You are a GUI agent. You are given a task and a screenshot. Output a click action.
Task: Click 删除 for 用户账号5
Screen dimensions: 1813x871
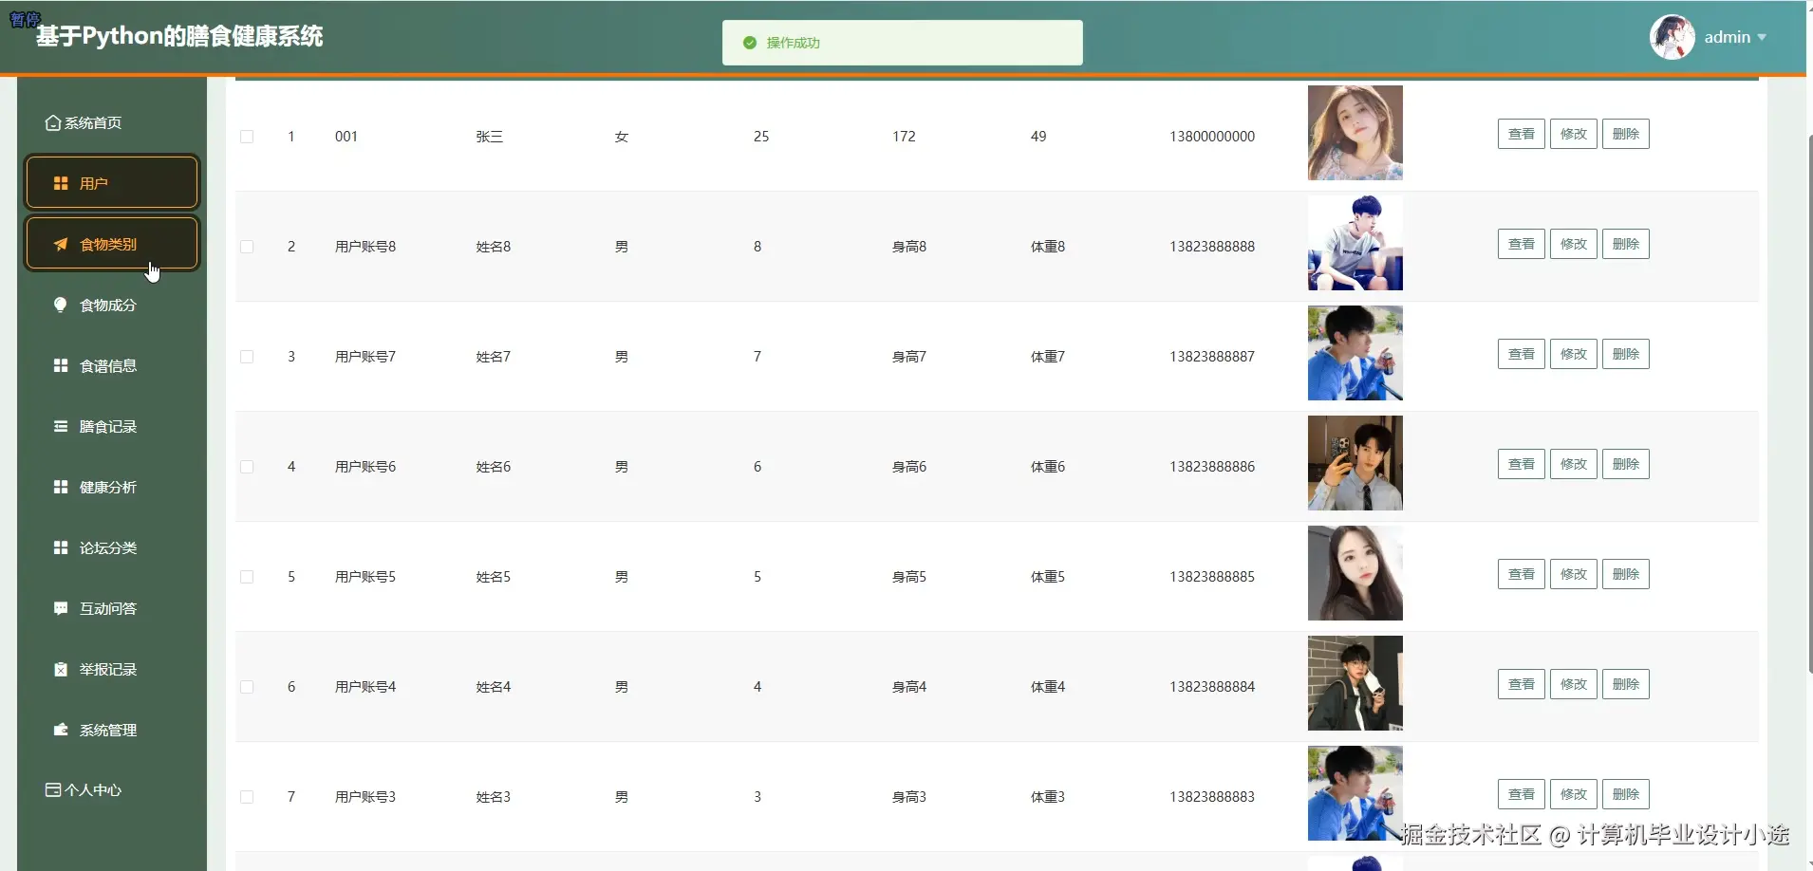click(1626, 574)
